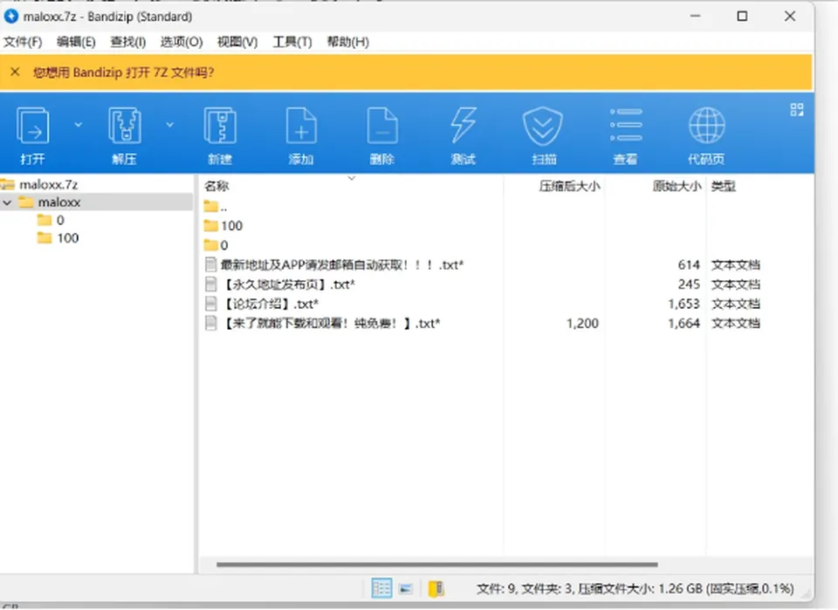Select the 【来了就能下载和观看】 txt file
Screen dimensions: 838x610
pyautogui.click(x=323, y=323)
